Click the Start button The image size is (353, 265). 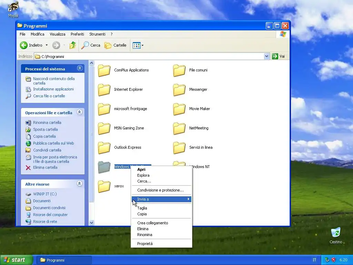point(16,260)
